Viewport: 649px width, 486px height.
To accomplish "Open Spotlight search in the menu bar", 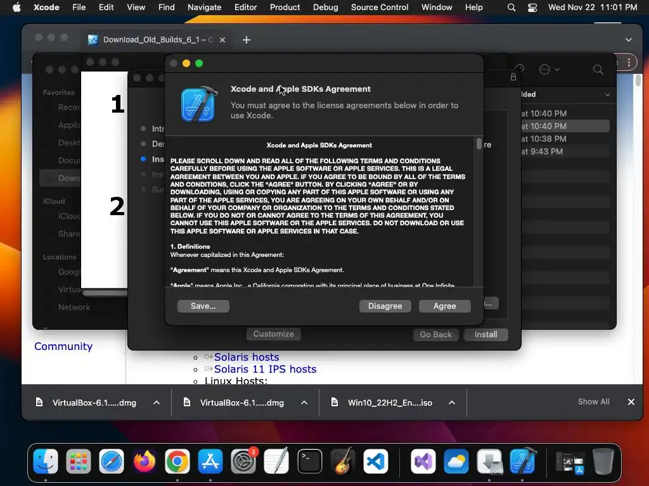I will tap(511, 8).
